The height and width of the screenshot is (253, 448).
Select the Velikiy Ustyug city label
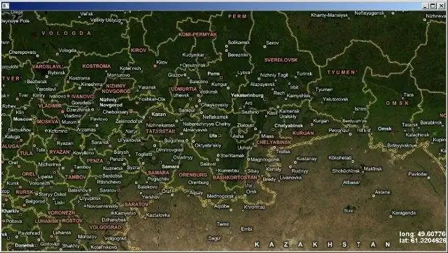tap(106, 20)
